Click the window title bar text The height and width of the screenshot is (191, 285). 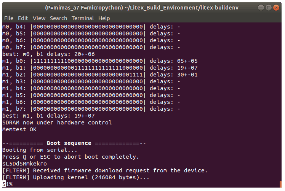coord(142,7)
